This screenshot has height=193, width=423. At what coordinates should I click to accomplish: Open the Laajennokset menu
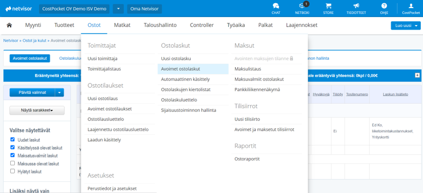302,25
